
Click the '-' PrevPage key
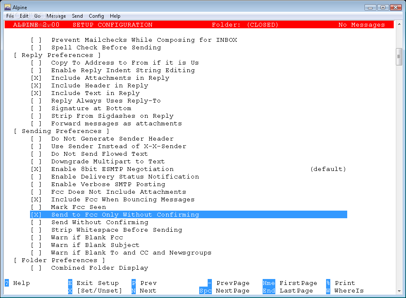tap(210, 283)
